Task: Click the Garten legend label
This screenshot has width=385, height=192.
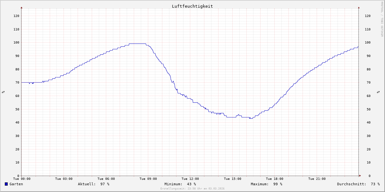Action: [16, 184]
